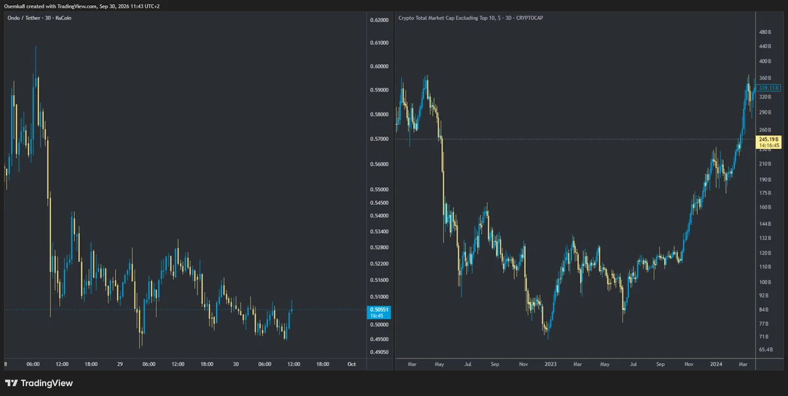The width and height of the screenshot is (788, 396).
Task: Click the 0.58000 price axis label
Action: pyautogui.click(x=380, y=114)
